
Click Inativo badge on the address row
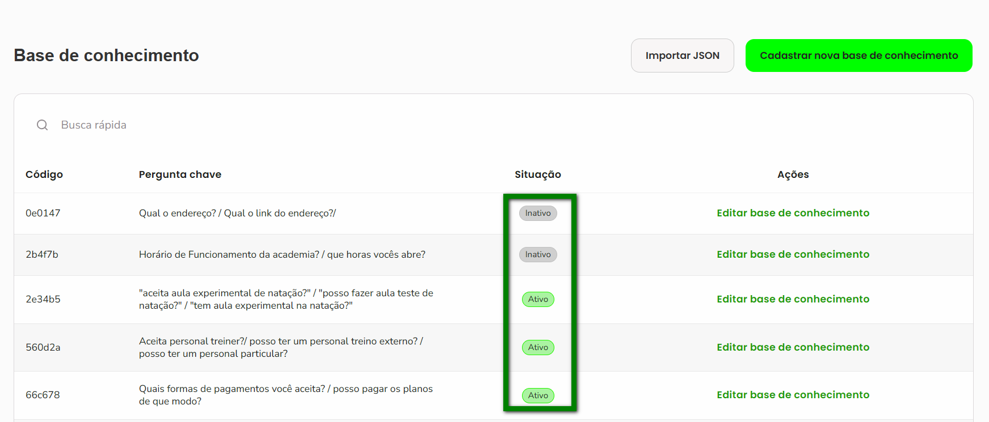538,213
